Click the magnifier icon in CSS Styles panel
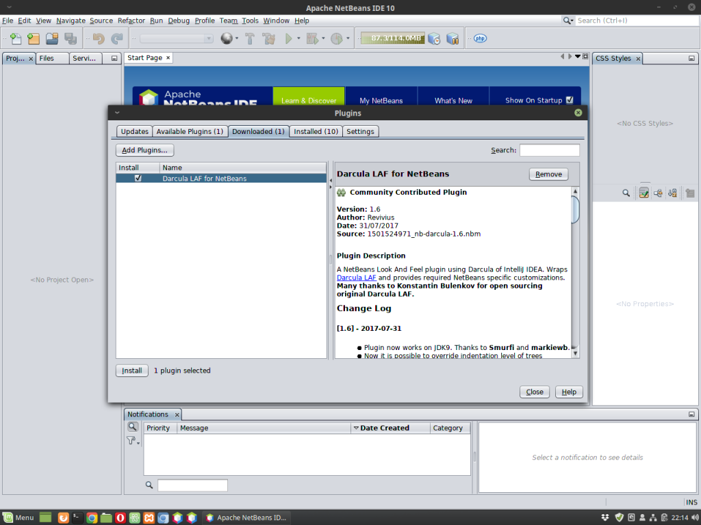Image resolution: width=701 pixels, height=525 pixels. click(x=626, y=193)
